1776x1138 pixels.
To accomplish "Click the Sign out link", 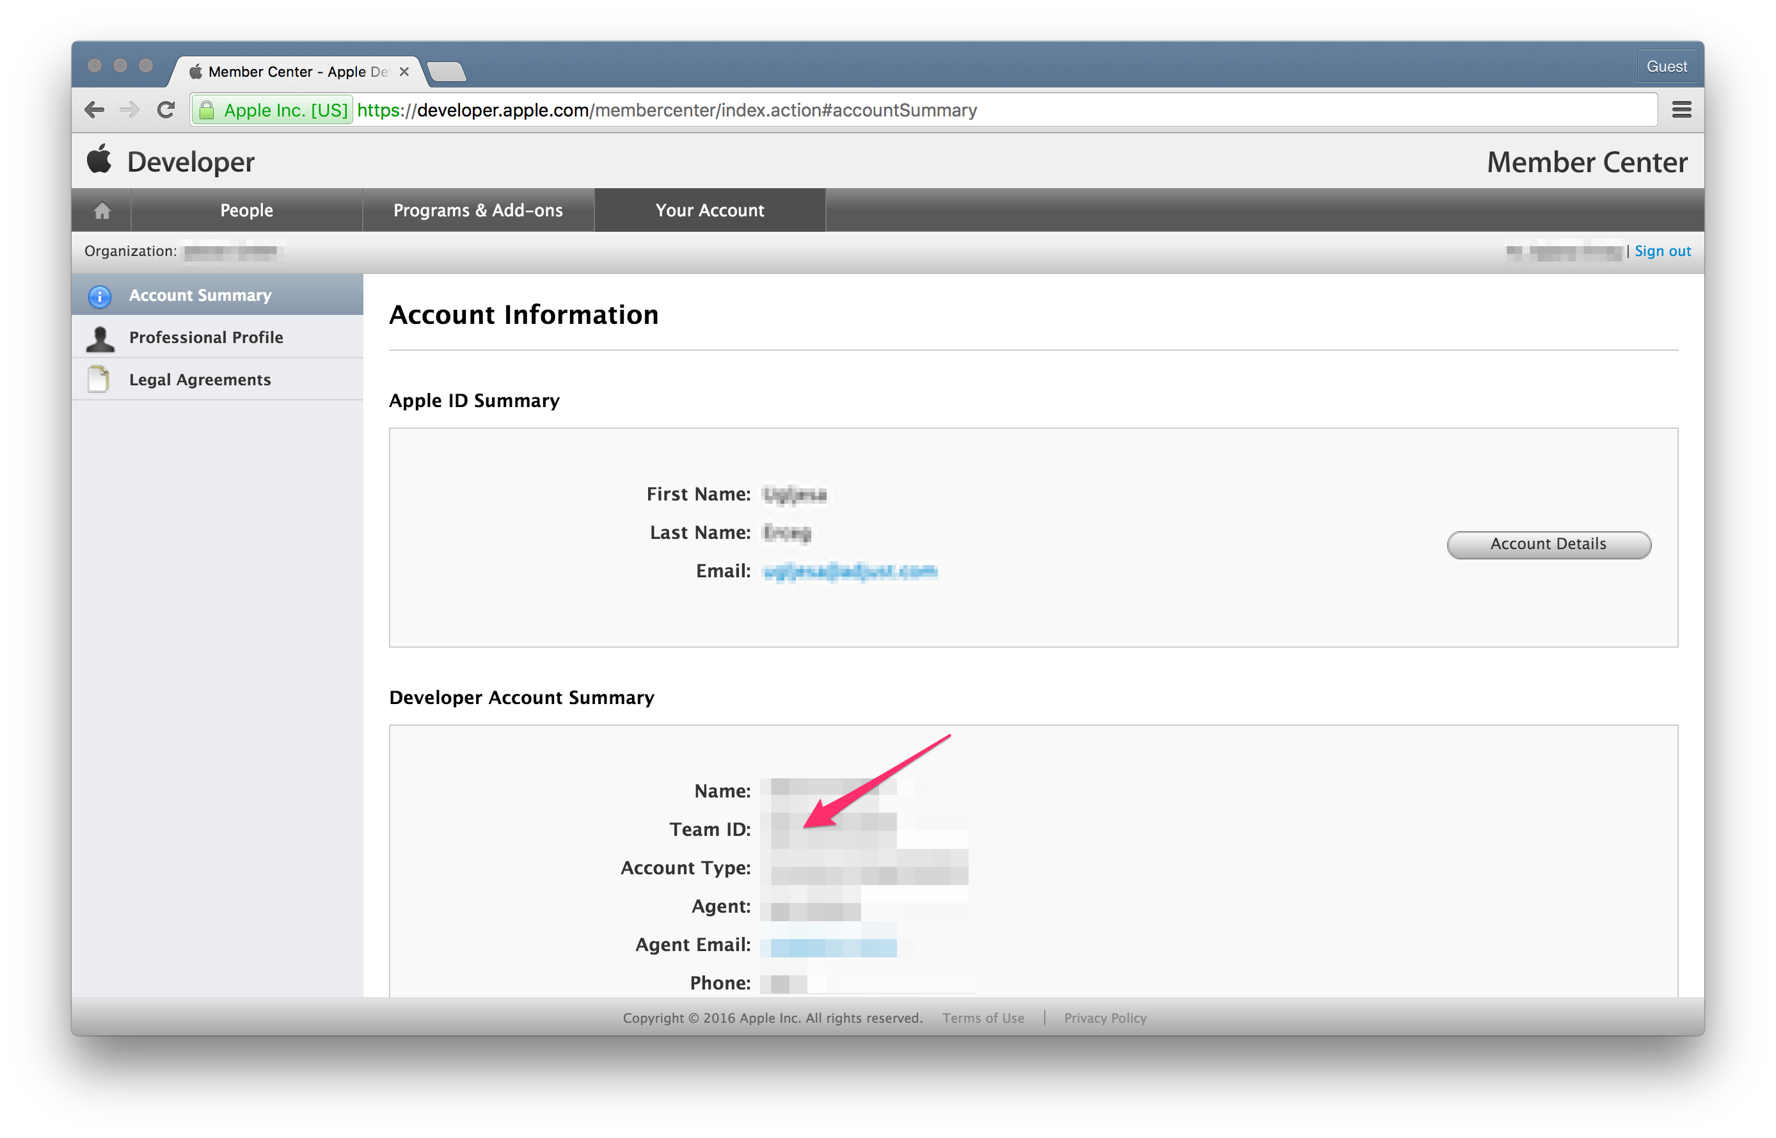I will 1661,252.
